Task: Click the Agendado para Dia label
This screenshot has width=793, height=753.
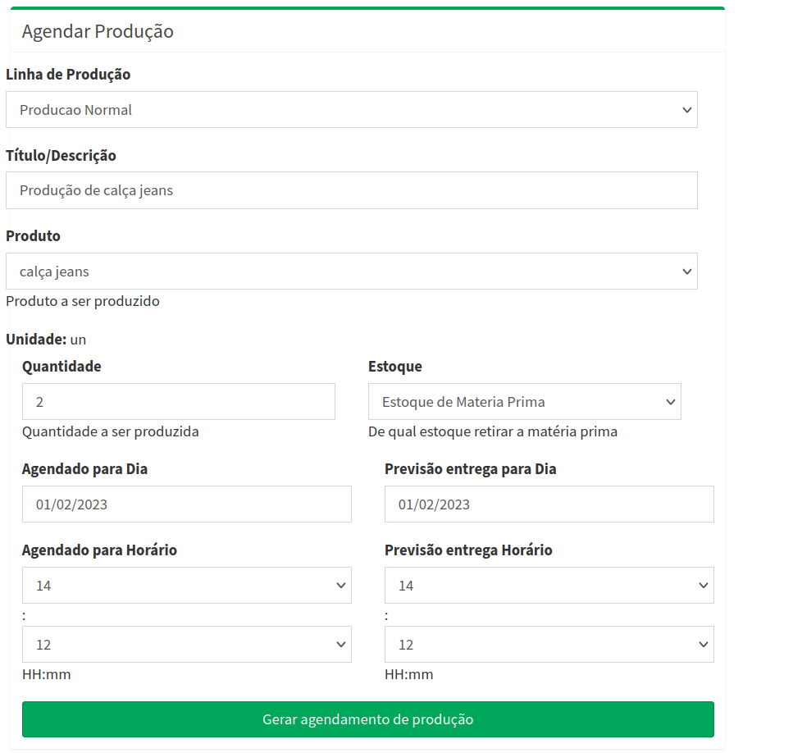Action: pos(84,469)
